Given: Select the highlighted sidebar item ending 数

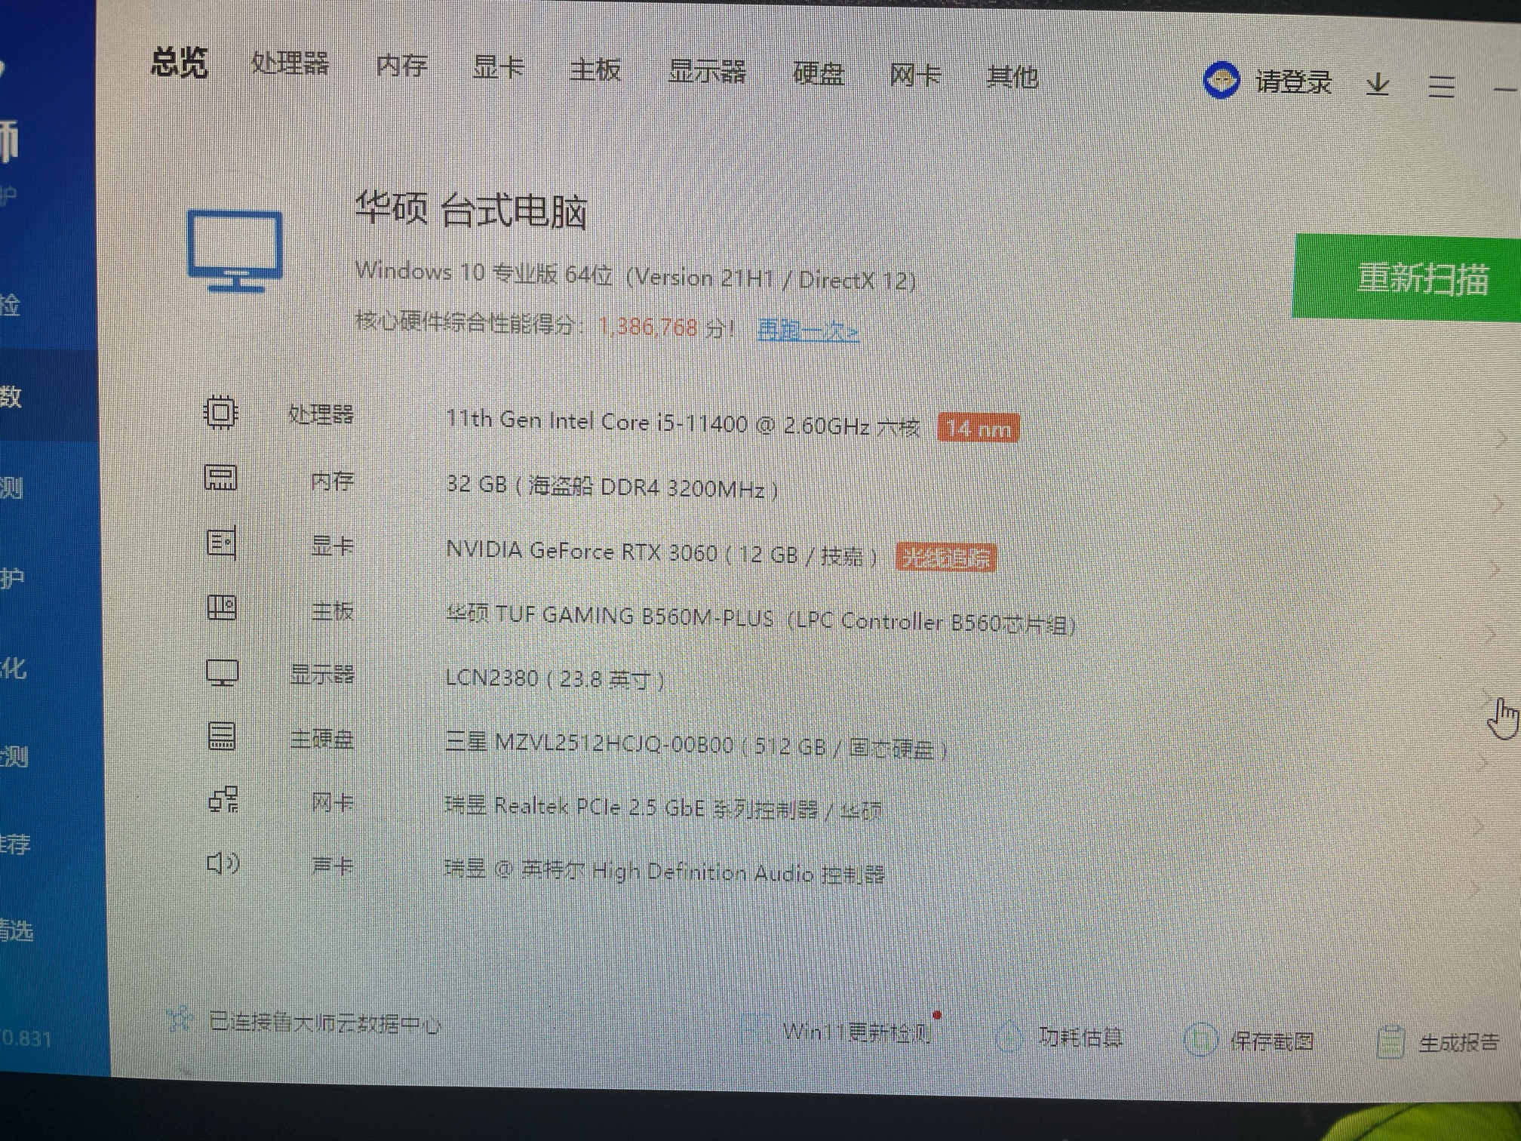Looking at the screenshot, I should [49, 395].
